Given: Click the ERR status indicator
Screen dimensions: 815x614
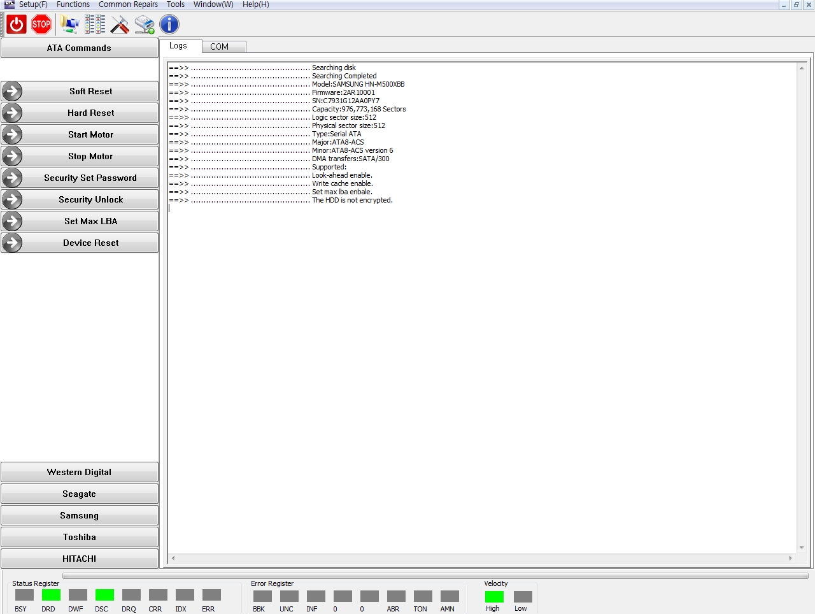Looking at the screenshot, I should [211, 595].
